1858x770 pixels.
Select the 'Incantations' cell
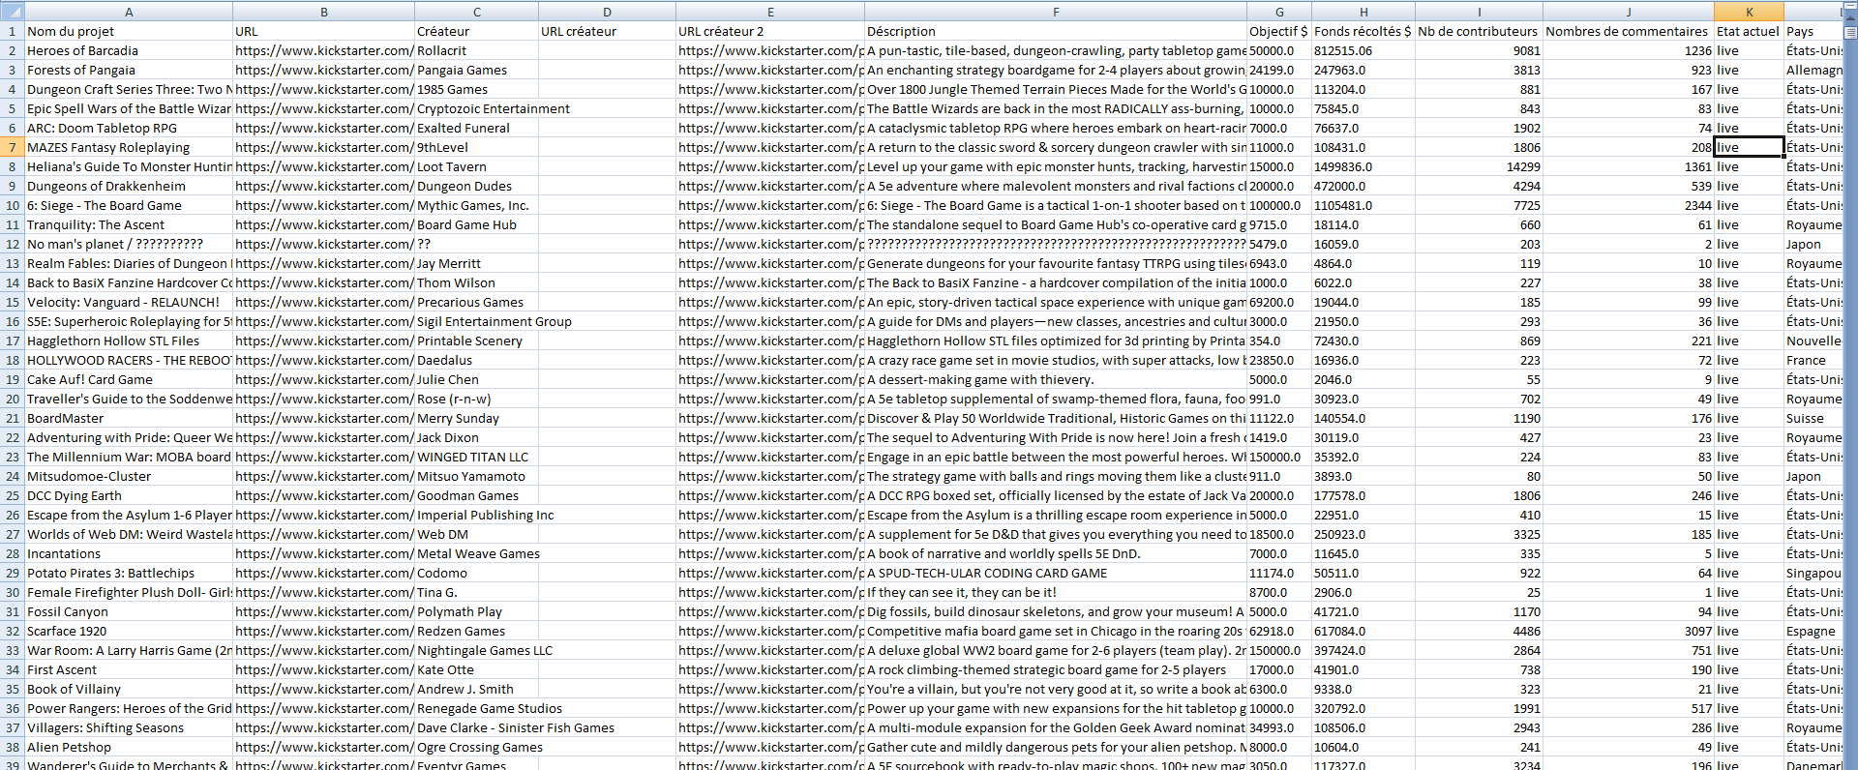coord(129,553)
